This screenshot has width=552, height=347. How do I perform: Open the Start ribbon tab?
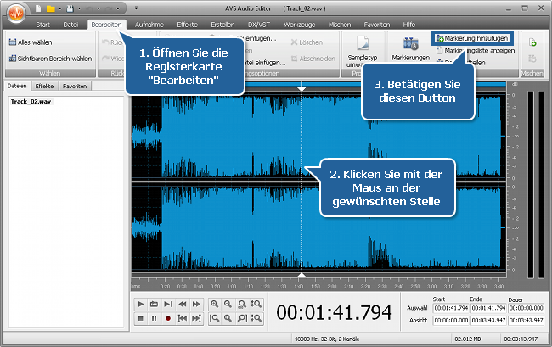(x=43, y=25)
